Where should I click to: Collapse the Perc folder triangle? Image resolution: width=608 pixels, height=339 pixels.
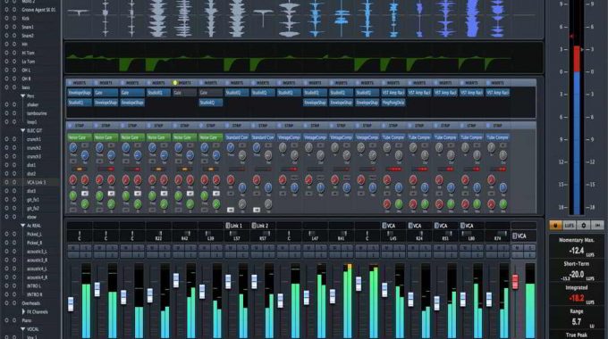(23, 96)
